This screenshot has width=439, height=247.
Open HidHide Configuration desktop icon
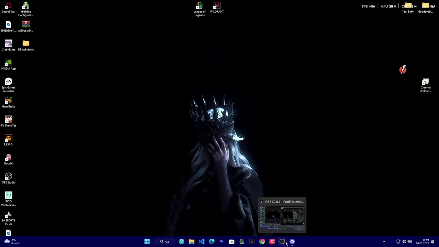click(26, 9)
